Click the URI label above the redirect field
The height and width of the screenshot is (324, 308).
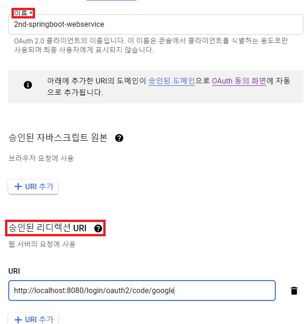pos(14,271)
